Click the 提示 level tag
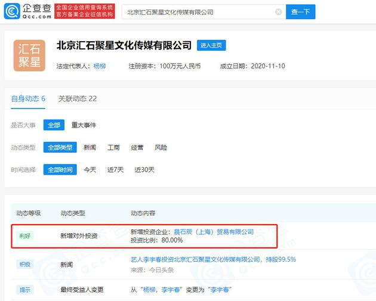376x301 pixels. 25,290
